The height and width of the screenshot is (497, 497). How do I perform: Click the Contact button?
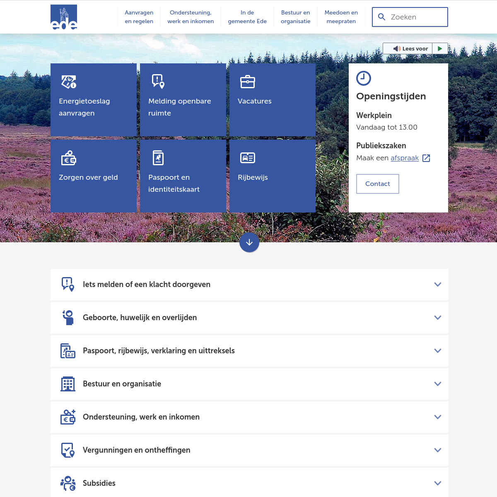378,184
